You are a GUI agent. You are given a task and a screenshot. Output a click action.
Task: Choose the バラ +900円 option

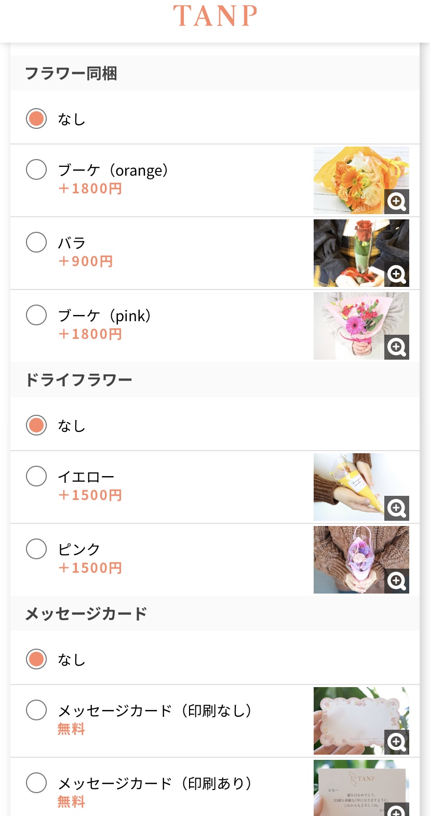(36, 242)
